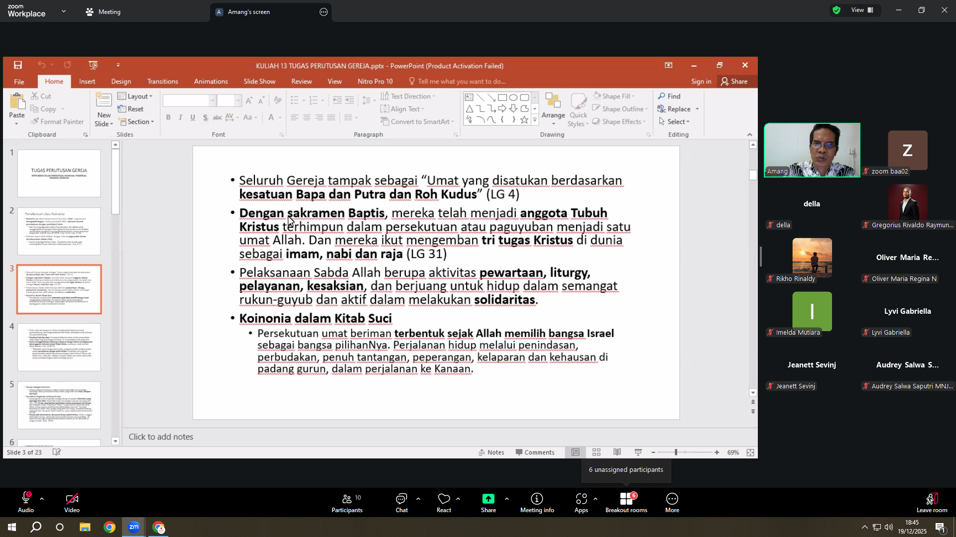Click Increase Font Size icon
The height and width of the screenshot is (537, 956).
click(x=249, y=100)
